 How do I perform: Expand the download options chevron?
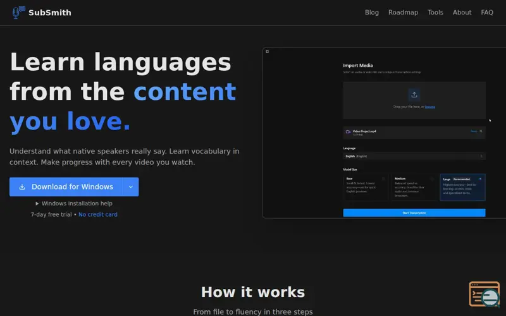coord(131,186)
